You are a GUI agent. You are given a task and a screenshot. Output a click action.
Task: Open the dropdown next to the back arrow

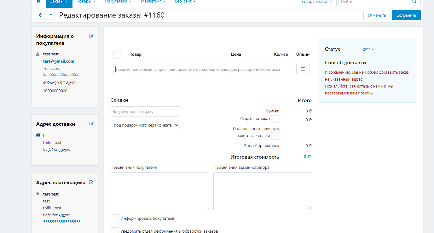pos(51,15)
